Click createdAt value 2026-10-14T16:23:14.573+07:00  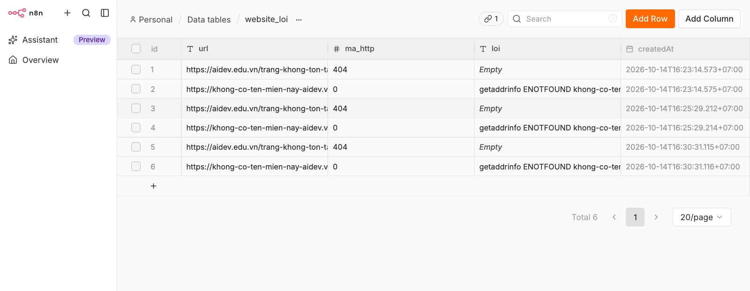pos(684,69)
